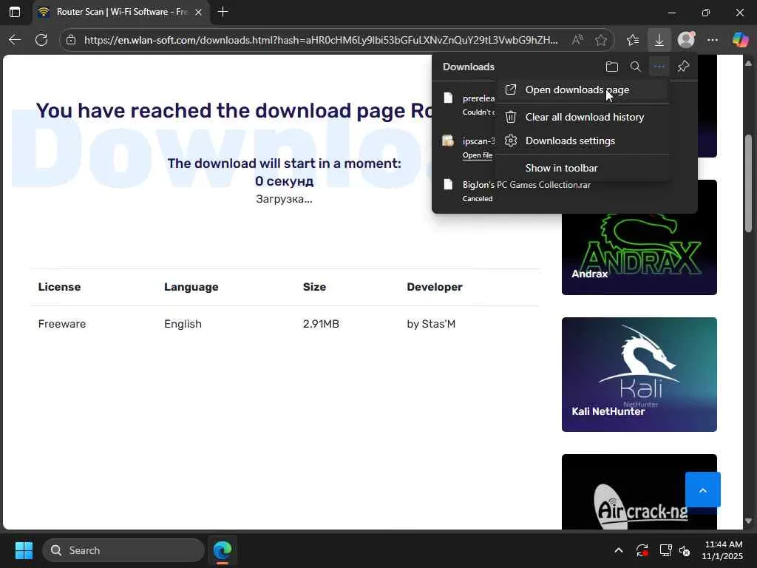Toggle the Downloads toolbar button
This screenshot has height=568, width=757.
(x=659, y=40)
